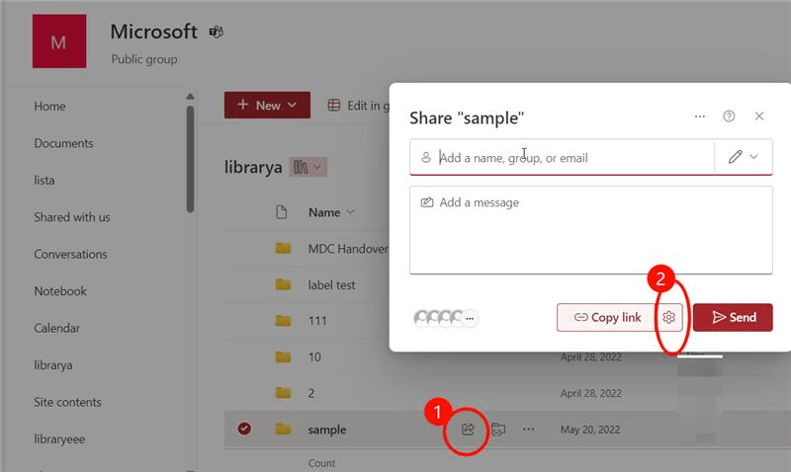Open more options ellipsis in Share dialog
This screenshot has height=472, width=791.
point(700,117)
